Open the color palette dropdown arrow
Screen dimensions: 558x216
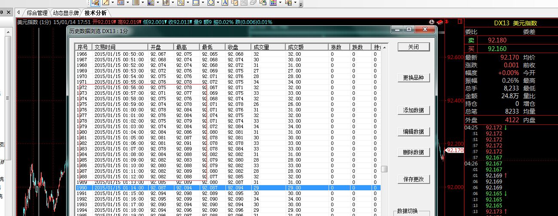[281, 3]
